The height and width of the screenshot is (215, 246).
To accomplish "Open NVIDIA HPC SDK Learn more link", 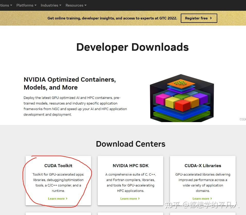I will pyautogui.click(x=130, y=198).
